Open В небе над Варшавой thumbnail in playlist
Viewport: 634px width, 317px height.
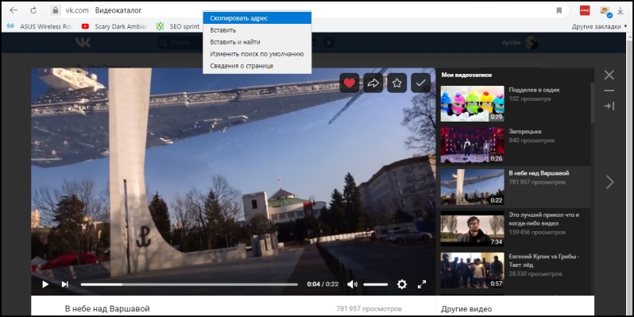coord(472,187)
